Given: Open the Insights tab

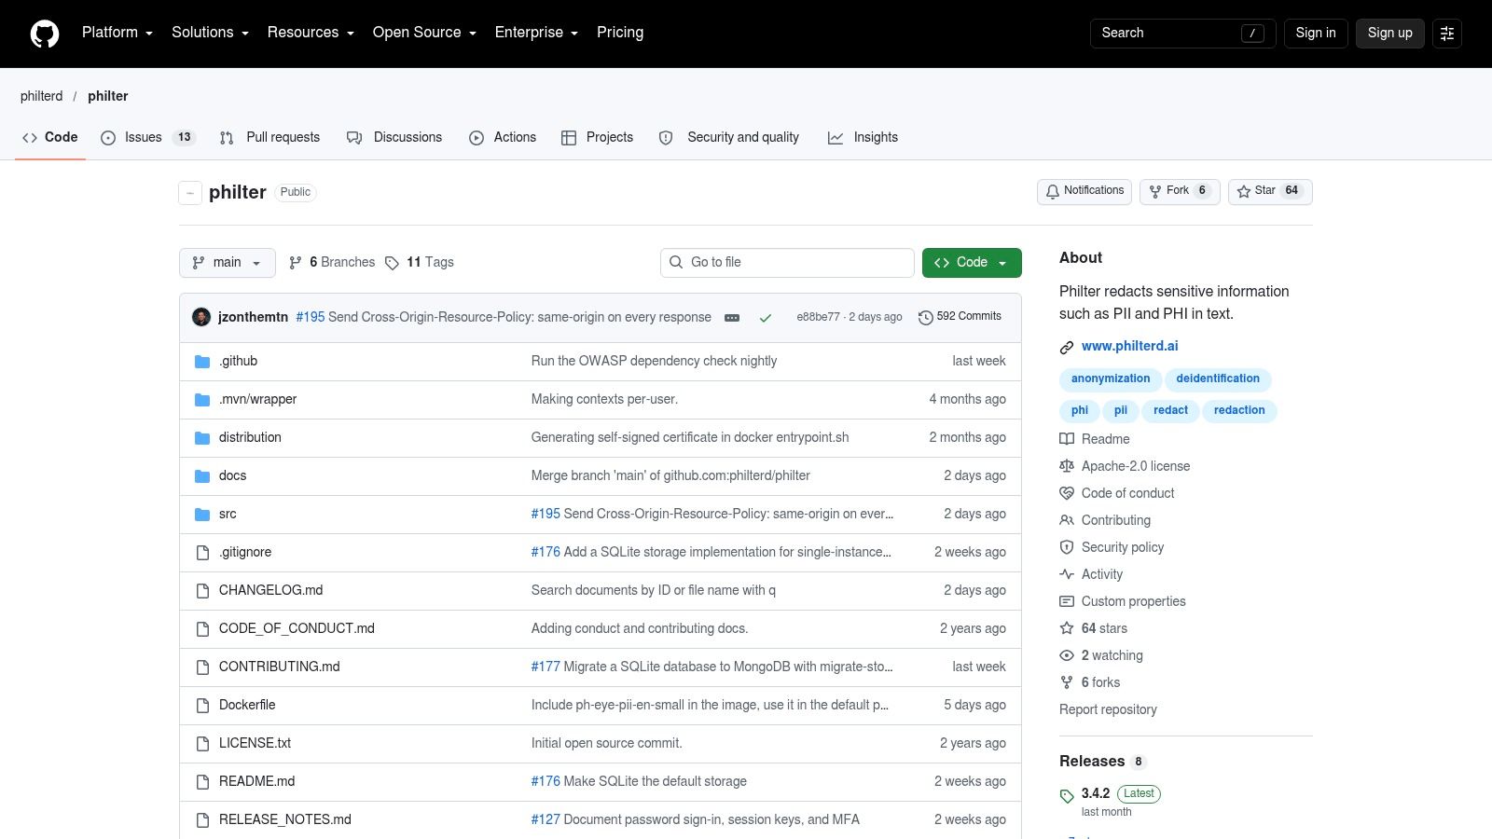Looking at the screenshot, I should (x=863, y=137).
